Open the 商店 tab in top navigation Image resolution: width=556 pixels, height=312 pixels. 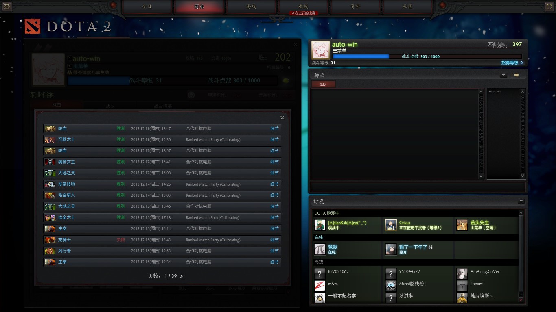pos(199,6)
